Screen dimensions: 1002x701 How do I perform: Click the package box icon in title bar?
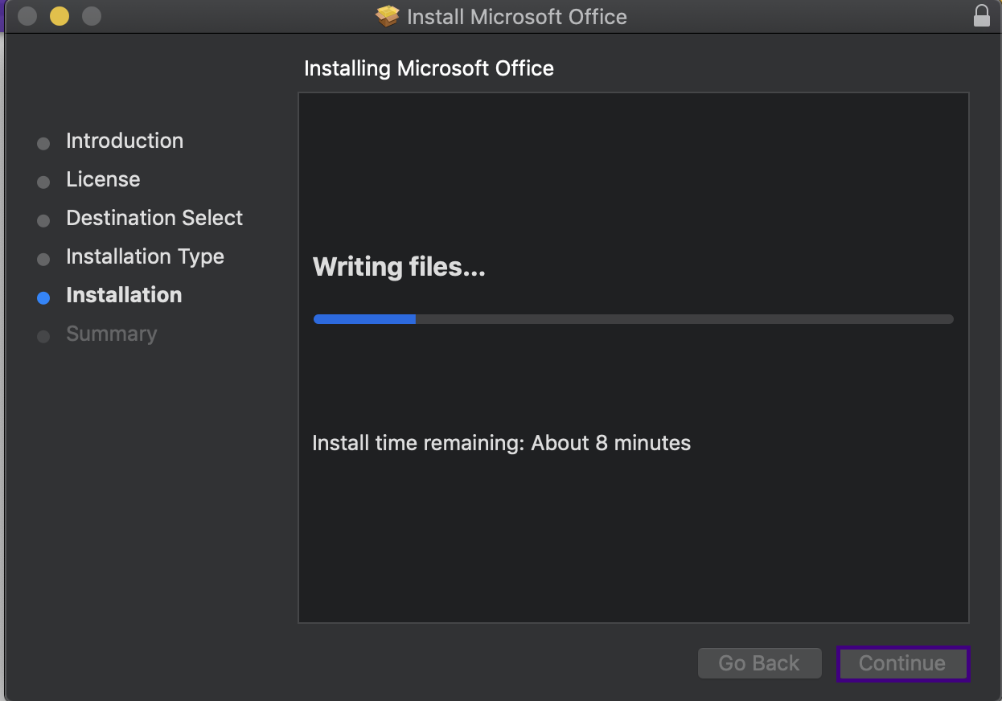(388, 16)
